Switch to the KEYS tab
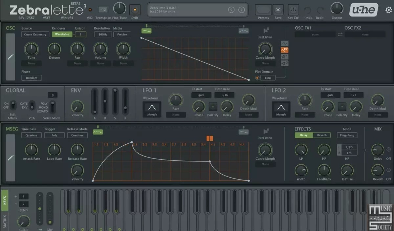Screen dimensions: 394x231 pyautogui.click(x=5, y=200)
